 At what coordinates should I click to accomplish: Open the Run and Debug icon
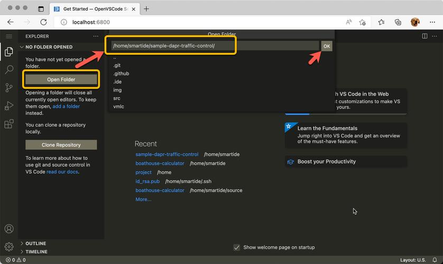click(9, 106)
